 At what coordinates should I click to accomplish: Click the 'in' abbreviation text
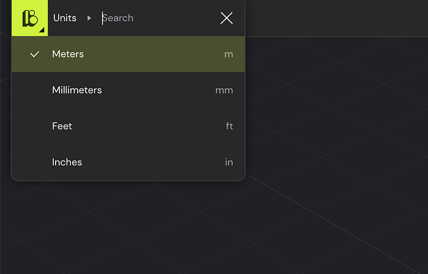(x=229, y=162)
